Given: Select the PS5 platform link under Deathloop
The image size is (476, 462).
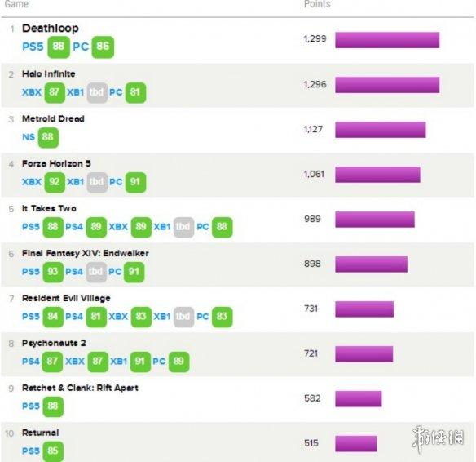Looking at the screenshot, I should [33, 47].
